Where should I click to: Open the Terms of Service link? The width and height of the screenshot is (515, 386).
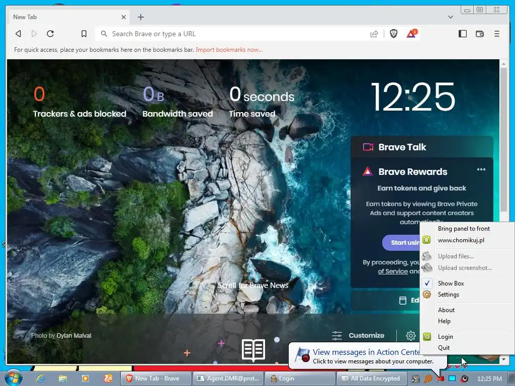(393, 271)
